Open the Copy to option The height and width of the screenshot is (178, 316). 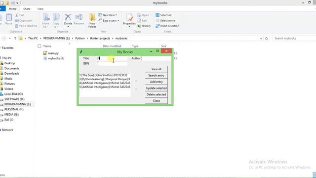(x=56, y=21)
